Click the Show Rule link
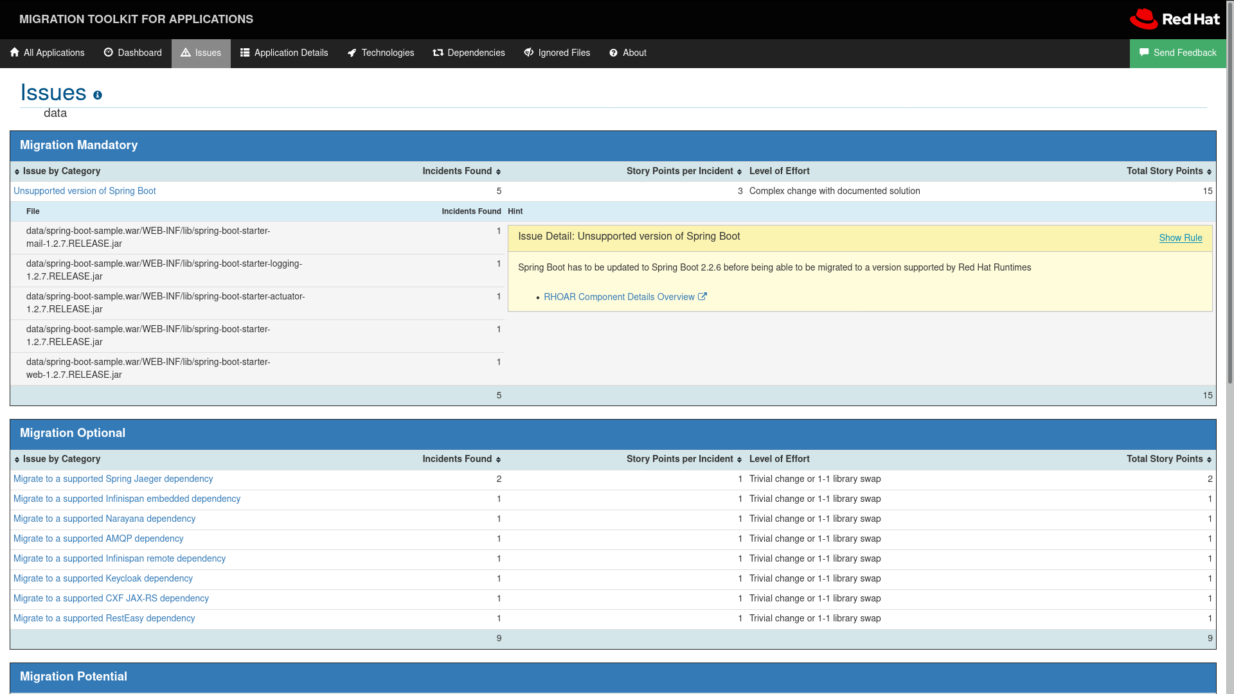Screen dimensions: 1234x694 tap(1180, 238)
